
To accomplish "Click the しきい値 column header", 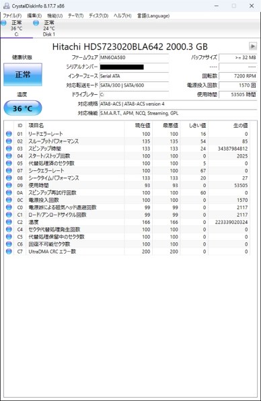I will pyautogui.click(x=194, y=126).
